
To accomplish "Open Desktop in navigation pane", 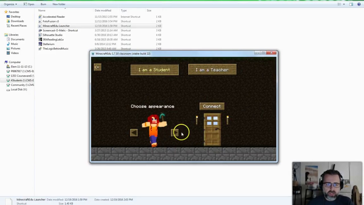I will click(16, 17).
